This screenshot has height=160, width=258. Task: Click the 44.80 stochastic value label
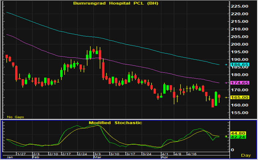point(238,133)
